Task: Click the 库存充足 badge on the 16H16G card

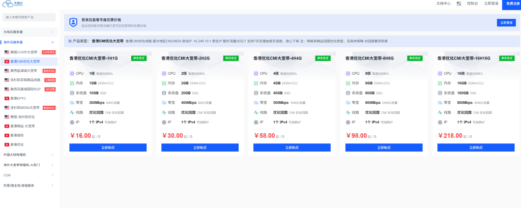Action: [507, 58]
